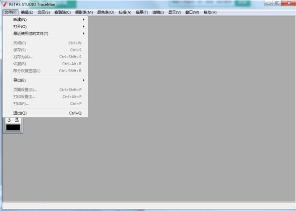Open the 扫描(A) menu
Viewport: 296px width, 211px height.
click(125, 12)
